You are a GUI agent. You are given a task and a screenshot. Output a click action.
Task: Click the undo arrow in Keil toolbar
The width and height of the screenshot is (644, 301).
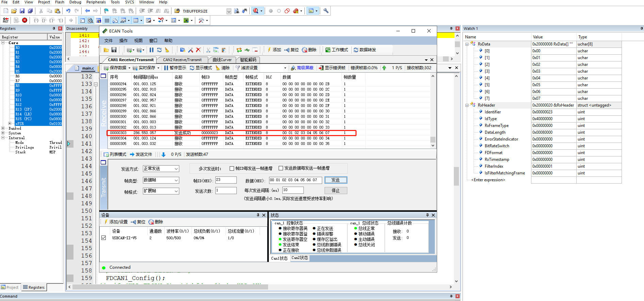point(68,11)
